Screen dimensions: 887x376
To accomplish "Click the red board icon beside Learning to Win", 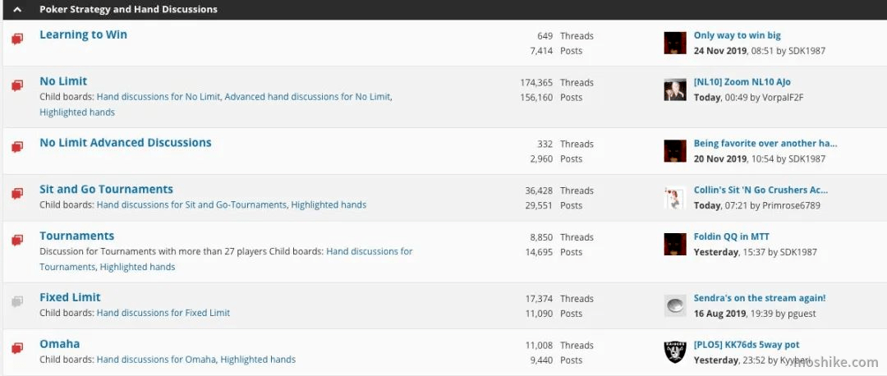I will click(x=17, y=39).
